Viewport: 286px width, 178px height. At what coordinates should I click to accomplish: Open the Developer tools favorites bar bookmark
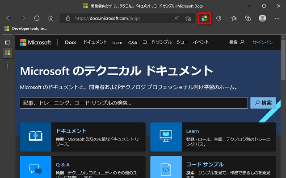coord(25,28)
